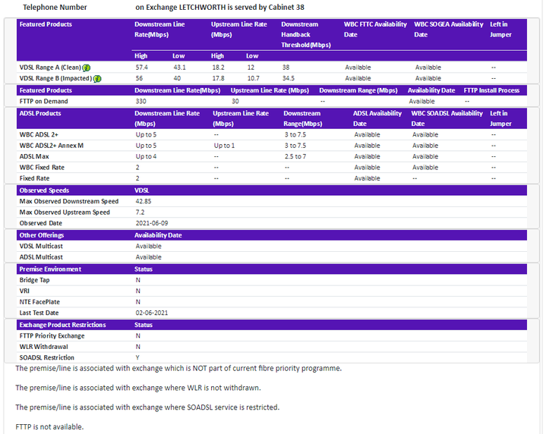Click the Premise Environment section header
Screen dimensions: 546x434
(x=50, y=269)
